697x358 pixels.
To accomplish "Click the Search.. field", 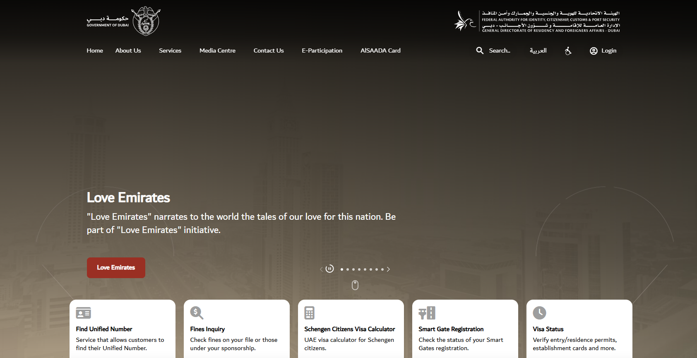I will pos(500,50).
